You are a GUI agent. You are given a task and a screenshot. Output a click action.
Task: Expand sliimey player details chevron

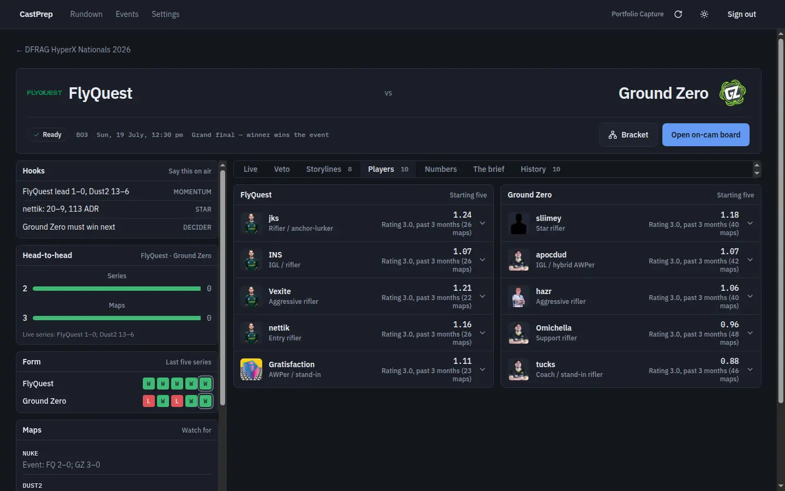click(750, 223)
